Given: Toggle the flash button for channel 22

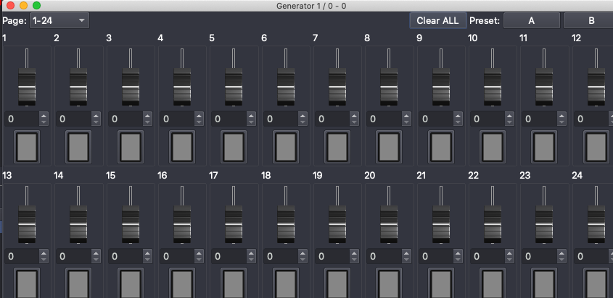Looking at the screenshot, I should [493, 283].
